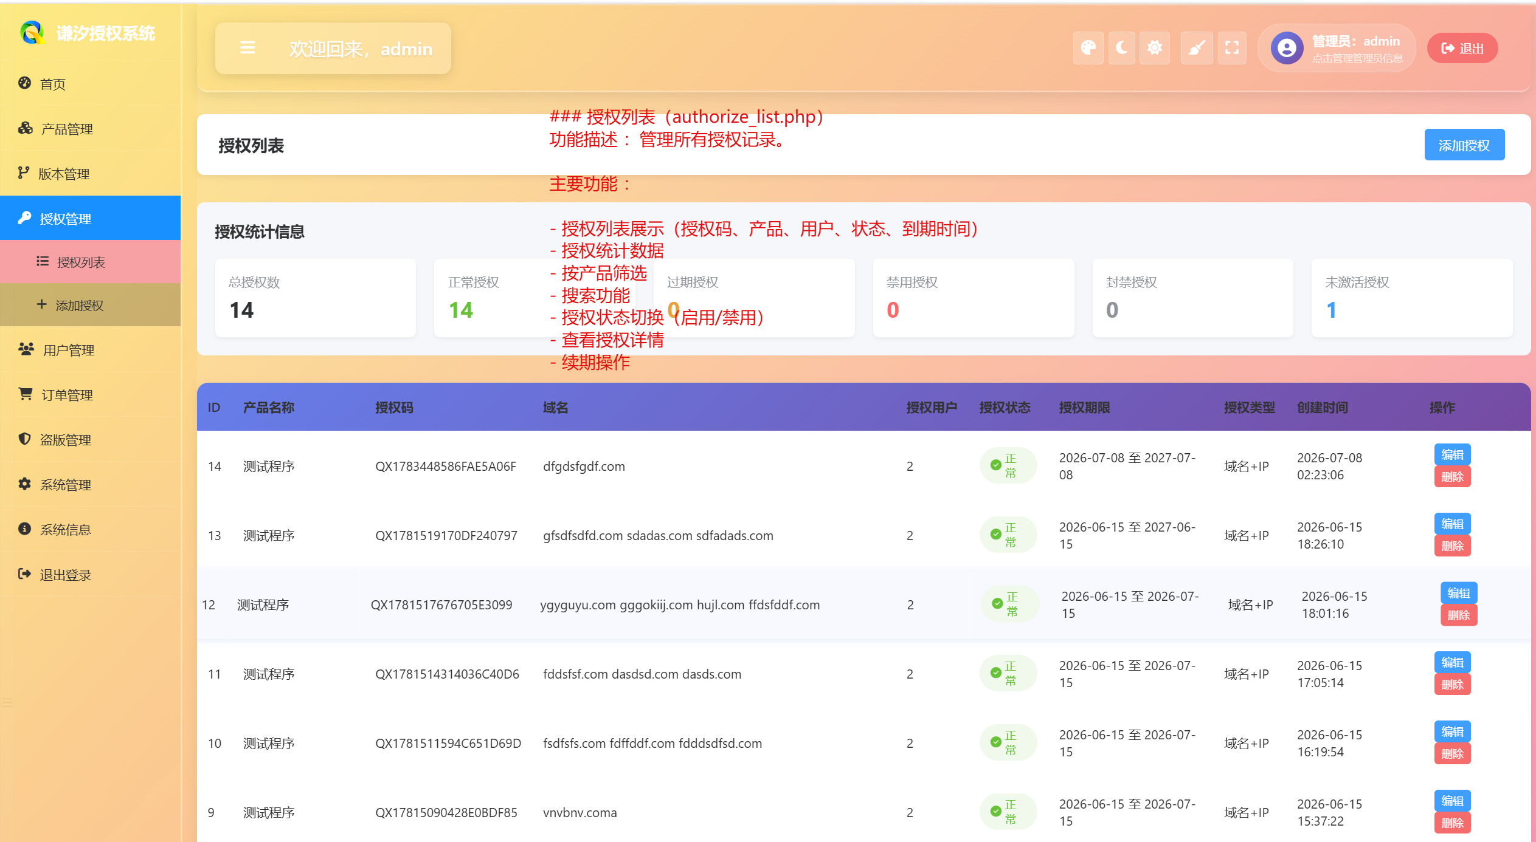The height and width of the screenshot is (842, 1536).
Task: Click 退出登录 in the sidebar
Action: point(90,575)
